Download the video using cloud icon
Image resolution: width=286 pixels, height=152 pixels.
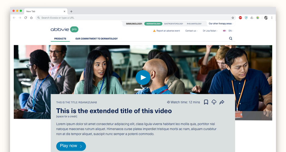(x=214, y=102)
